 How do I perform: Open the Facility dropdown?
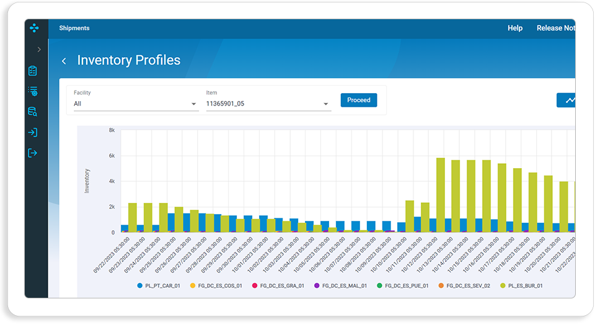[x=136, y=104]
